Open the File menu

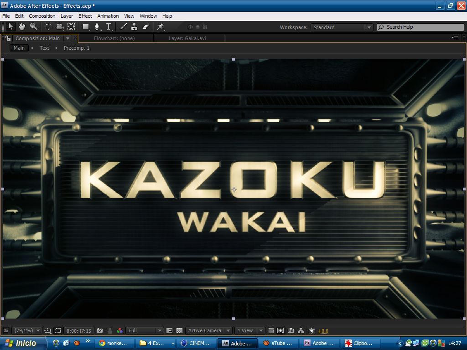coord(6,16)
